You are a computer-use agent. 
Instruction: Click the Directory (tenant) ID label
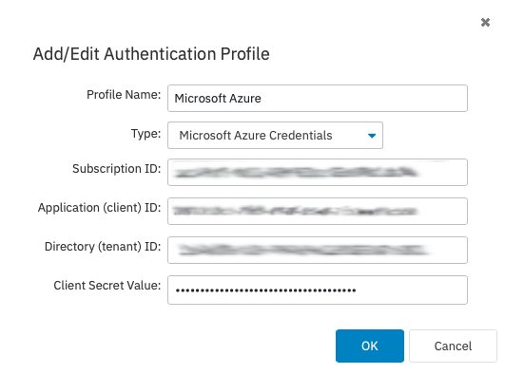click(x=103, y=247)
